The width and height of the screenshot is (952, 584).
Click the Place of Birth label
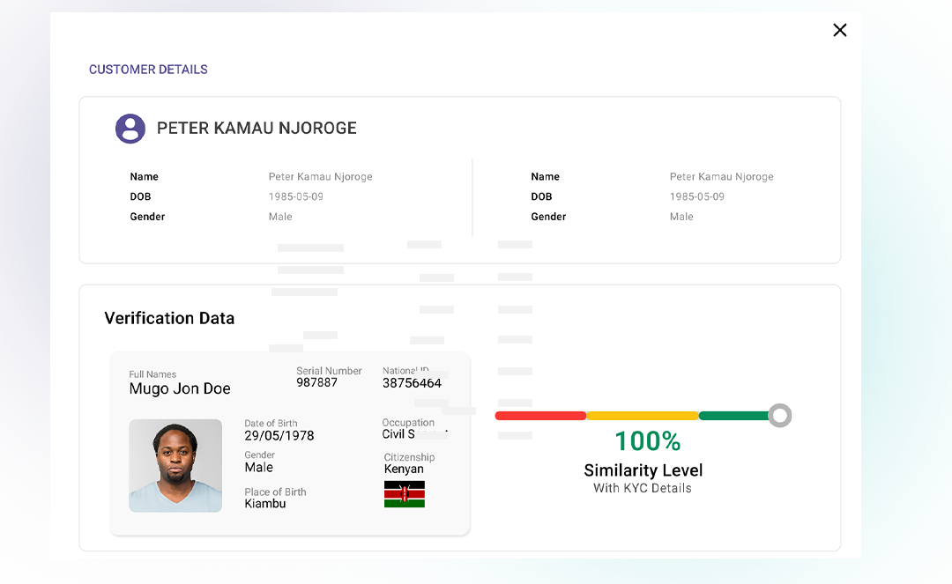(275, 492)
